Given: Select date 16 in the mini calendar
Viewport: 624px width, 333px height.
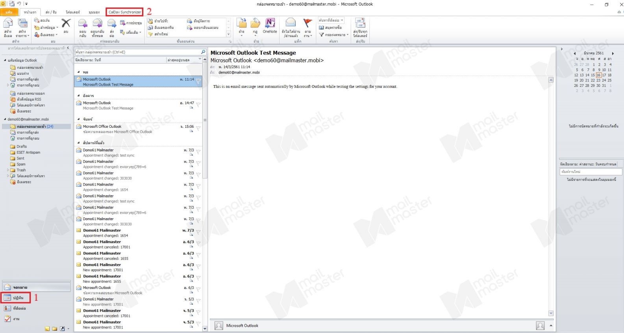Looking at the screenshot, I should click(x=598, y=75).
